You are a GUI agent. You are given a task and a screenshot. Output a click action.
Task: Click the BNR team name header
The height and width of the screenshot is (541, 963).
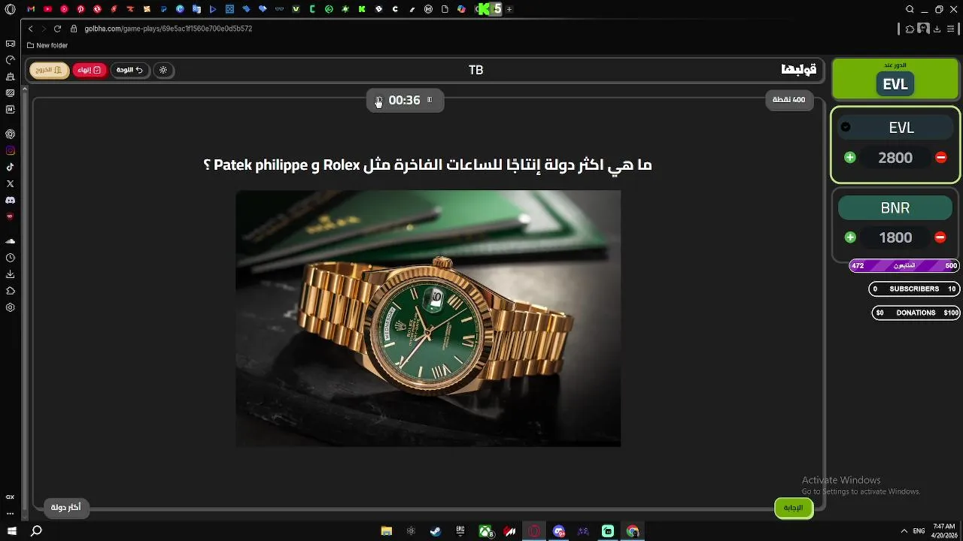pos(895,208)
